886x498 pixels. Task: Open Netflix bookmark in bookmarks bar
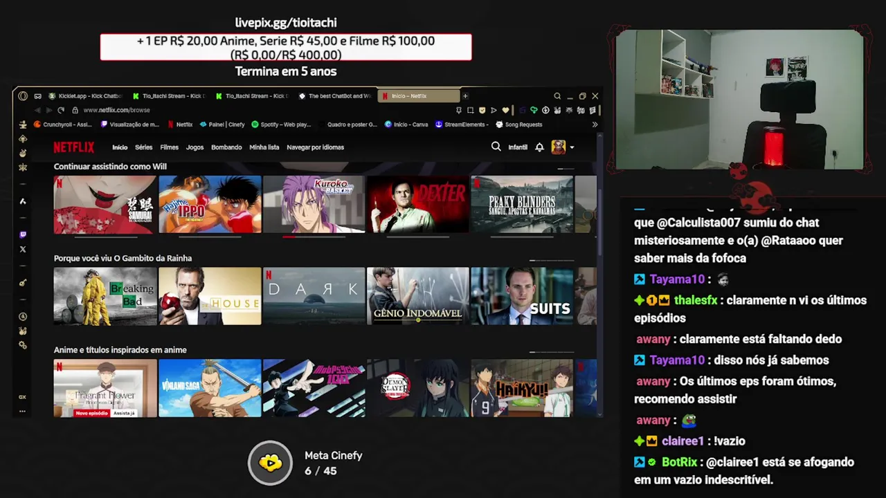181,124
